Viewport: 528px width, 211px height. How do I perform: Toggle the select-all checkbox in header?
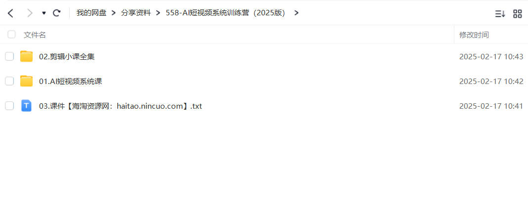(x=11, y=34)
